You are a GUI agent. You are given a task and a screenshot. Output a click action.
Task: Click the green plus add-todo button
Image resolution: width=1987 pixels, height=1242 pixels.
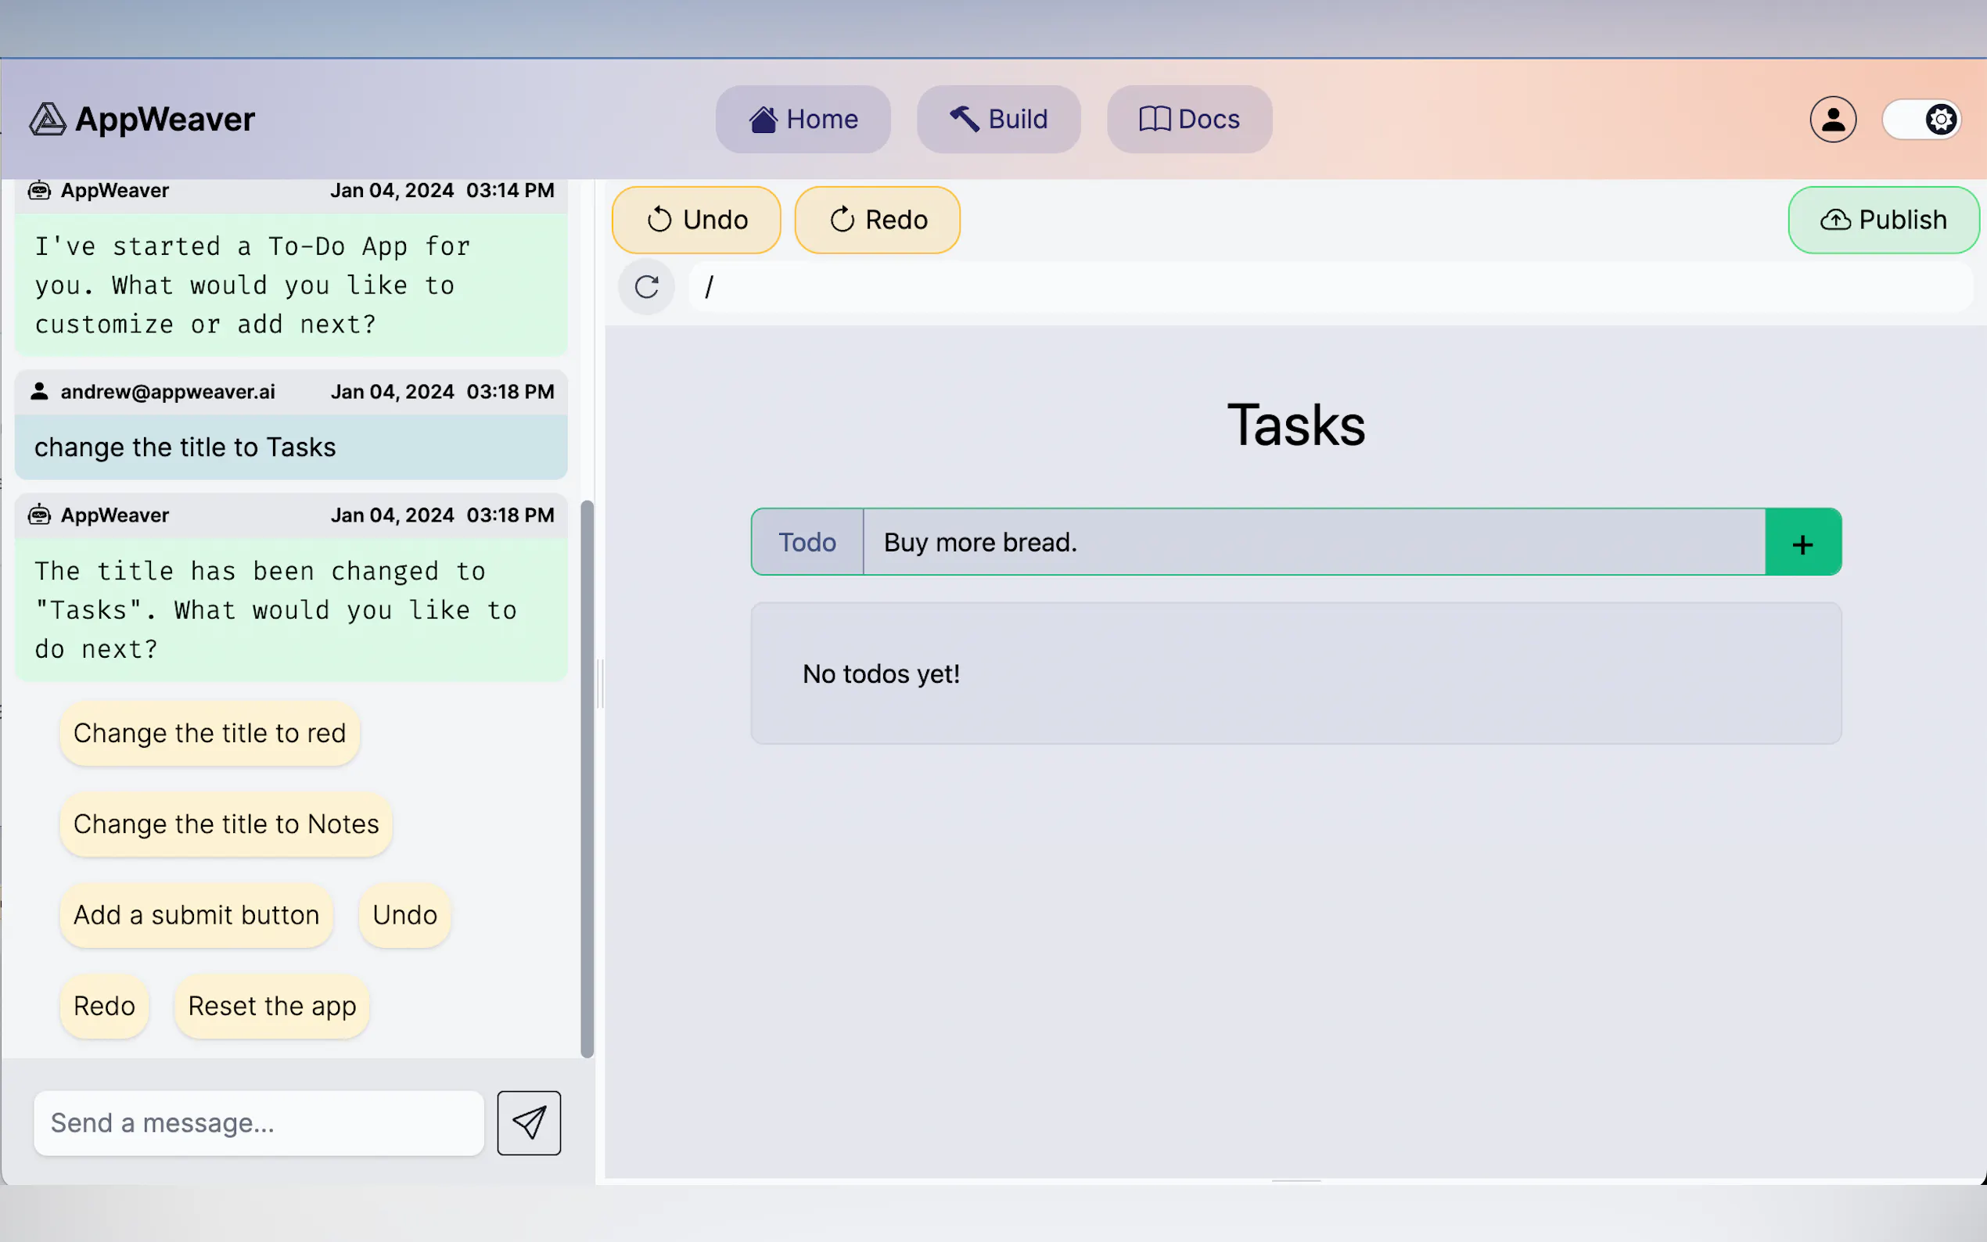pos(1802,542)
